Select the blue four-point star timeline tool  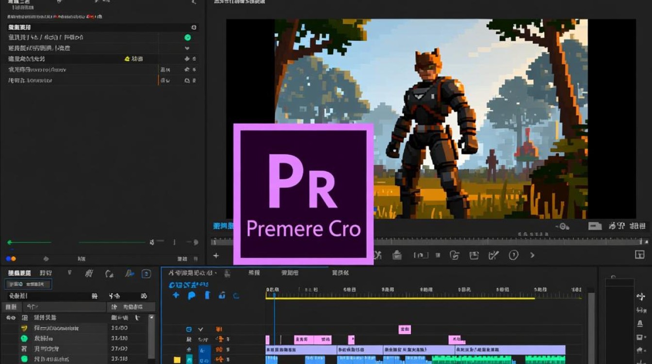(x=176, y=295)
